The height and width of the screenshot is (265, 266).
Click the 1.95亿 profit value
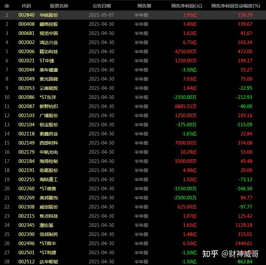click(x=190, y=15)
